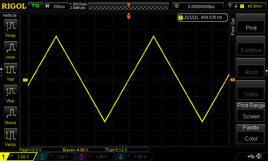
Task: Click the left menu page dots
Action: click(1, 72)
